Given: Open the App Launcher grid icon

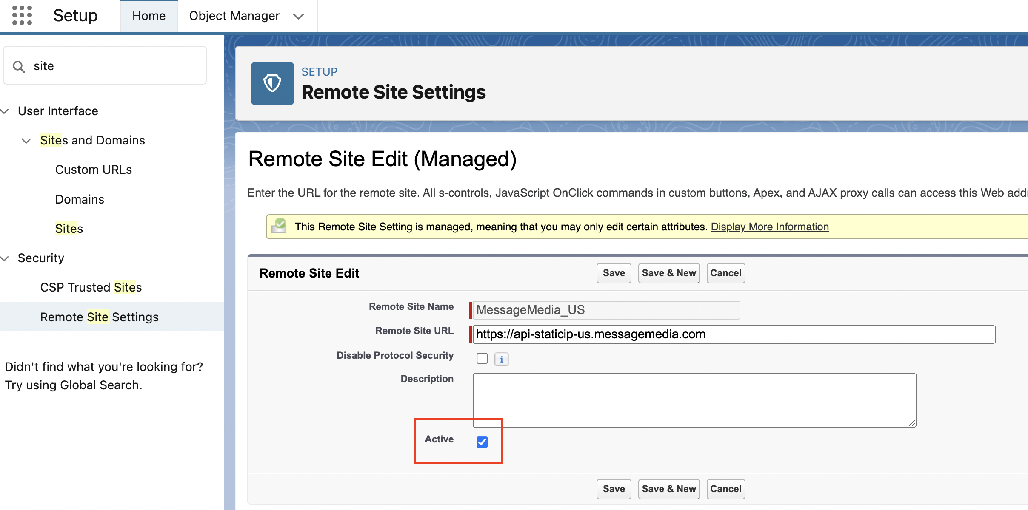Looking at the screenshot, I should 22,16.
